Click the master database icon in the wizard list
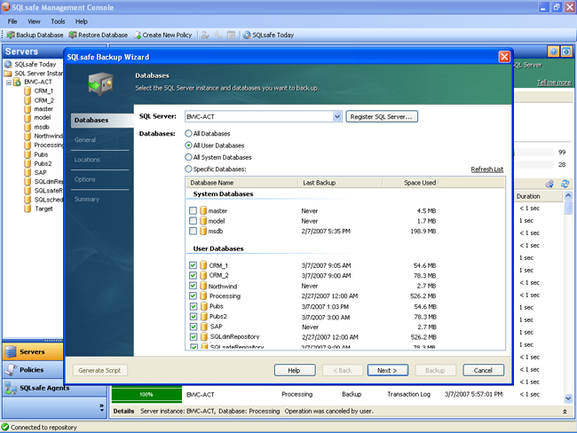 203,210
